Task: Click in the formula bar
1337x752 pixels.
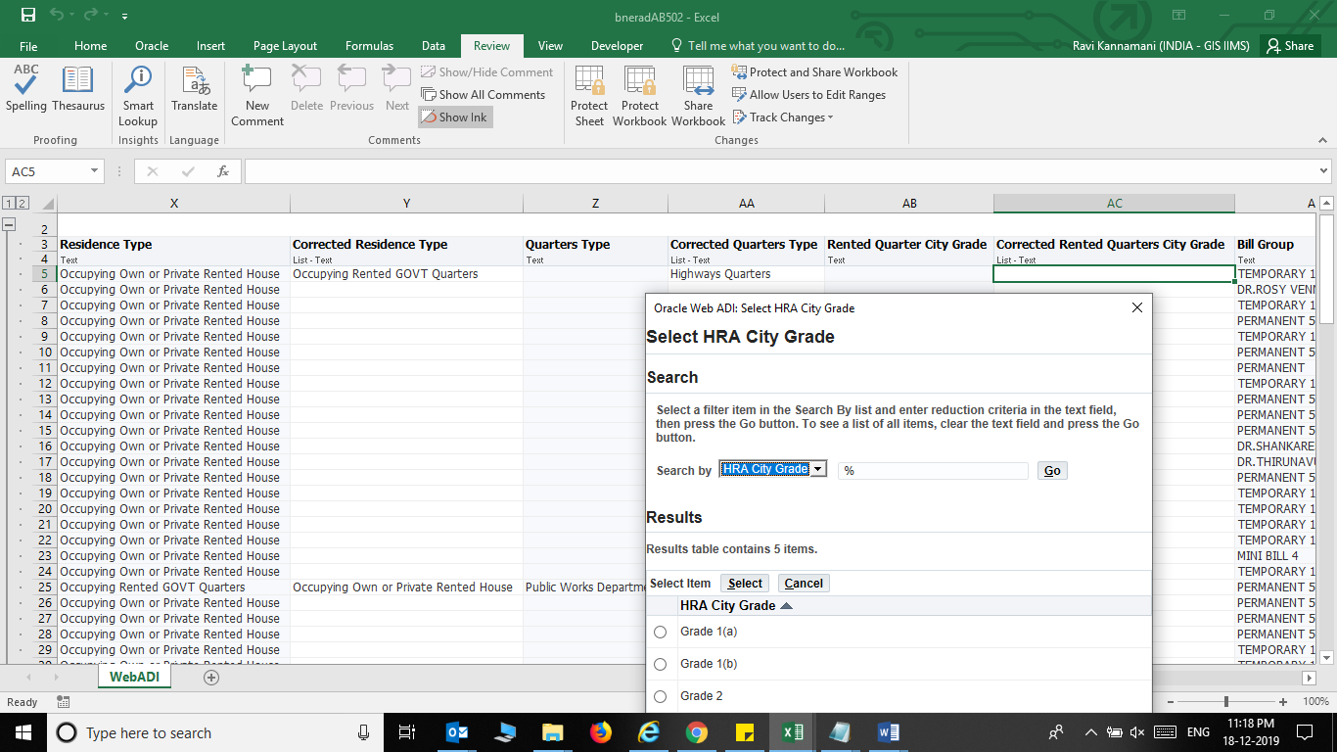Action: point(780,171)
